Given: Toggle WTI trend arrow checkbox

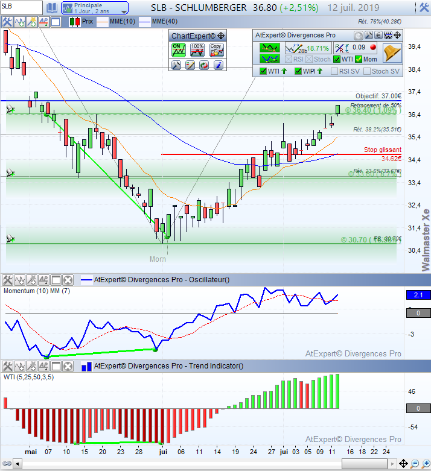Looking at the screenshot, I should (x=263, y=71).
